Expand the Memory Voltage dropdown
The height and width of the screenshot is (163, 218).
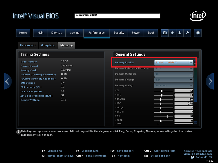pyautogui.click(x=174, y=80)
